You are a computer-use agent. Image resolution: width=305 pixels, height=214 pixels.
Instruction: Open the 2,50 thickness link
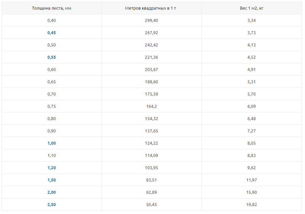pos(51,204)
